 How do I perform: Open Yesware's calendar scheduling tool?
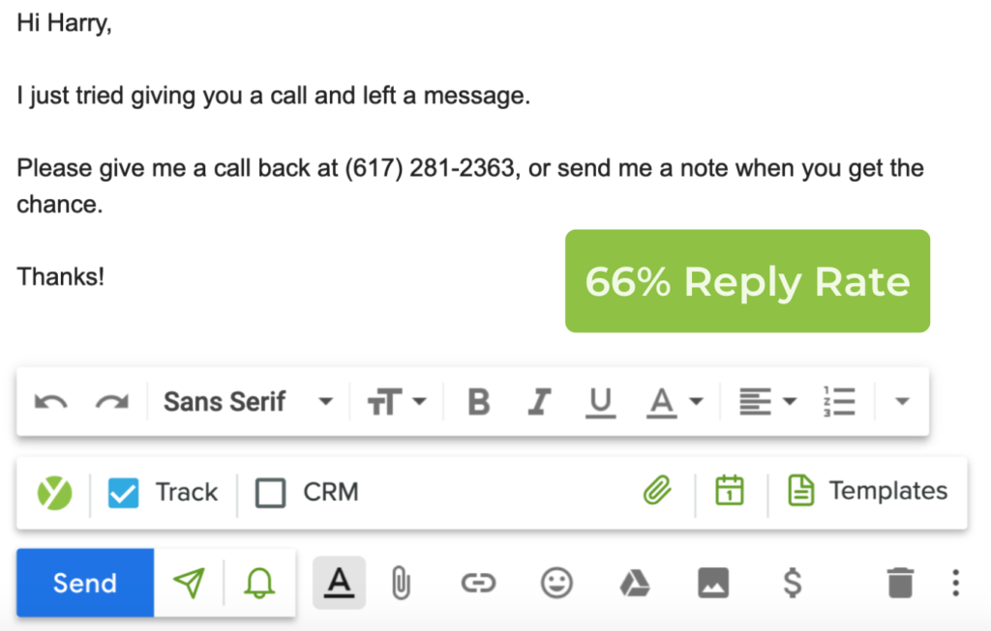(x=729, y=492)
